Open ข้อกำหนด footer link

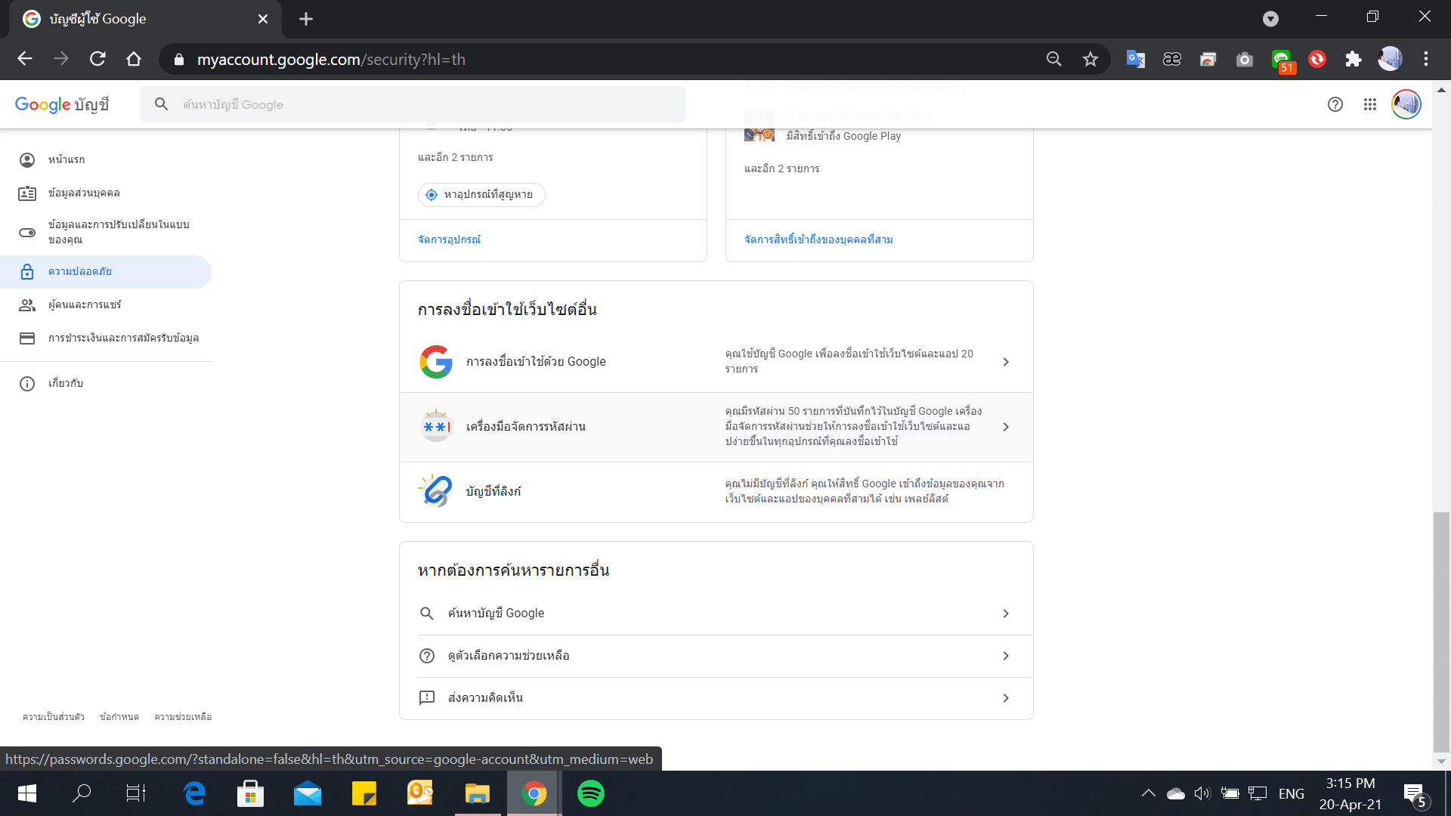pyautogui.click(x=119, y=717)
